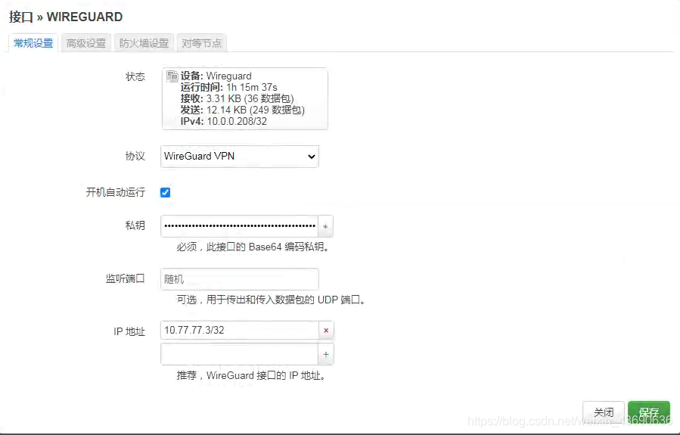Reveal the private key with asterisk button
680x435 pixels.
pyautogui.click(x=326, y=226)
